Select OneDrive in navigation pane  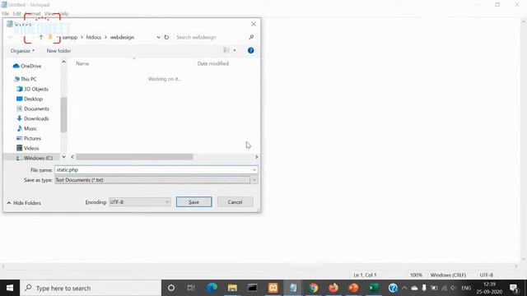point(27,66)
